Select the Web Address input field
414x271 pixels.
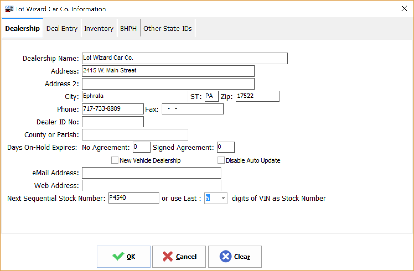pyautogui.click(x=151, y=186)
